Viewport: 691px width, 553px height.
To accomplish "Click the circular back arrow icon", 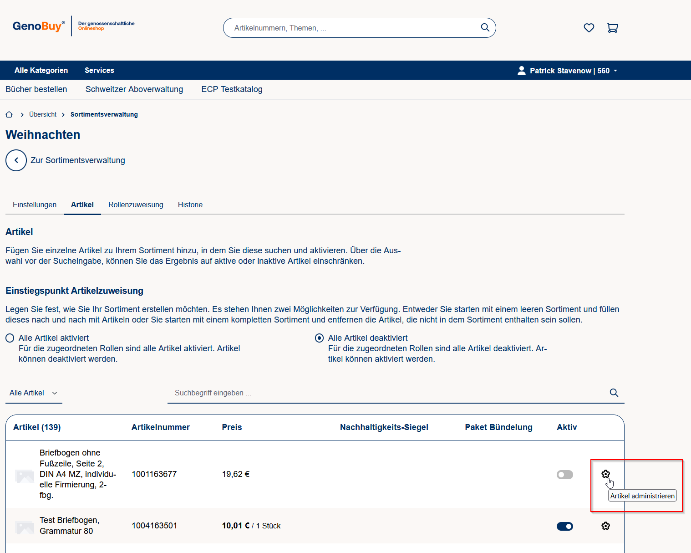I will 16,160.
